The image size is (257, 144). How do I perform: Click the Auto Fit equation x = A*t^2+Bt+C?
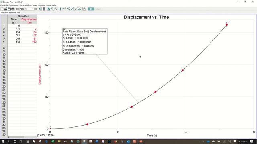[71, 35]
